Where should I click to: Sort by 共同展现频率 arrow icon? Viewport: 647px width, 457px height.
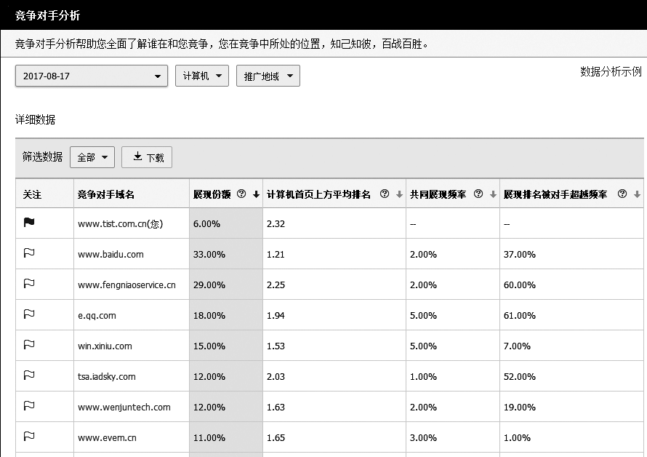click(493, 195)
